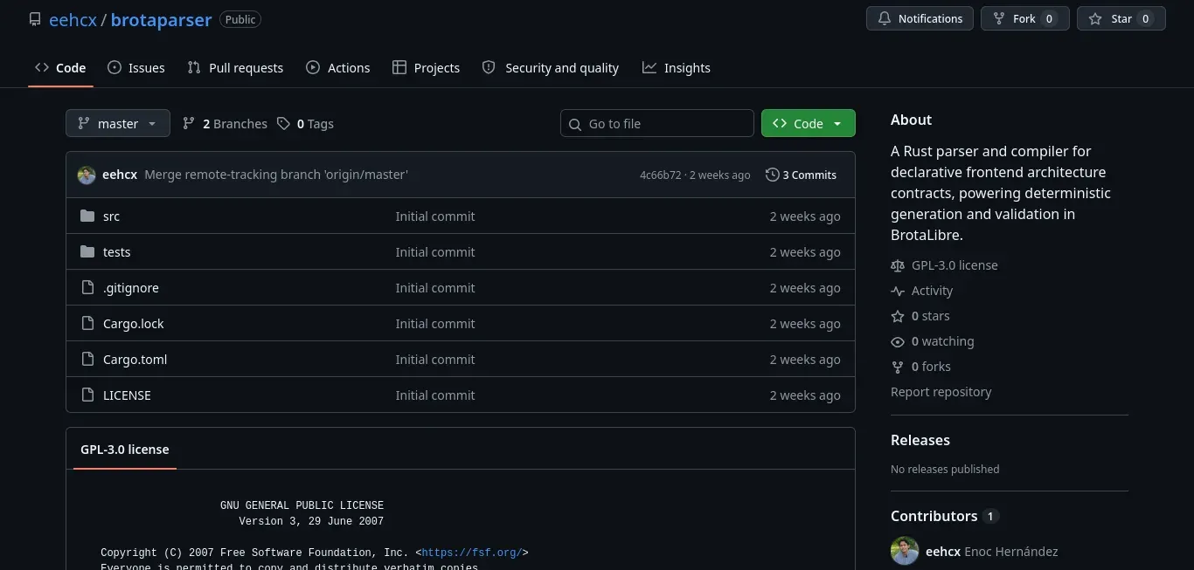Select the GPL-3.0 license readme tab
1194x570 pixels.
pos(125,449)
